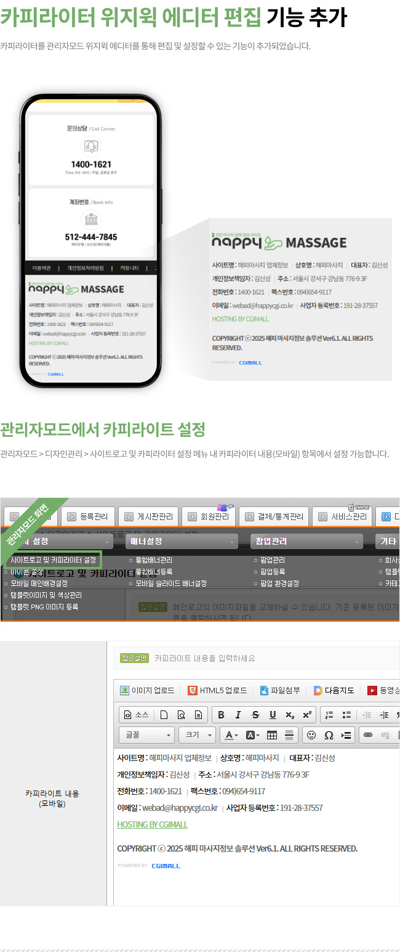Apply superscript formatting
The image size is (400, 952).
[x=306, y=715]
